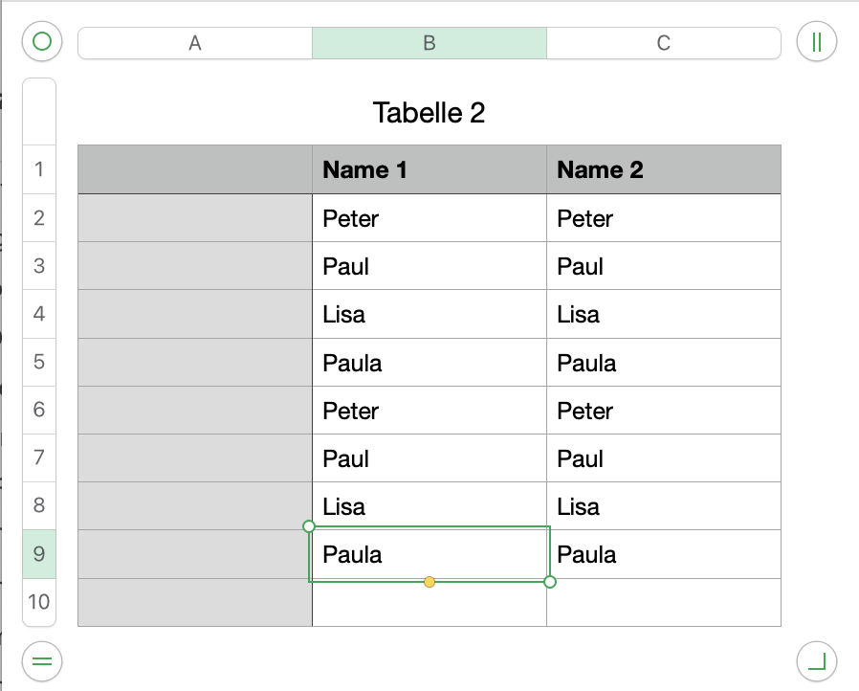Screen dimensions: 859x691
Task: Click the Lisa cell in row 4, Name 2
Action: click(x=663, y=314)
